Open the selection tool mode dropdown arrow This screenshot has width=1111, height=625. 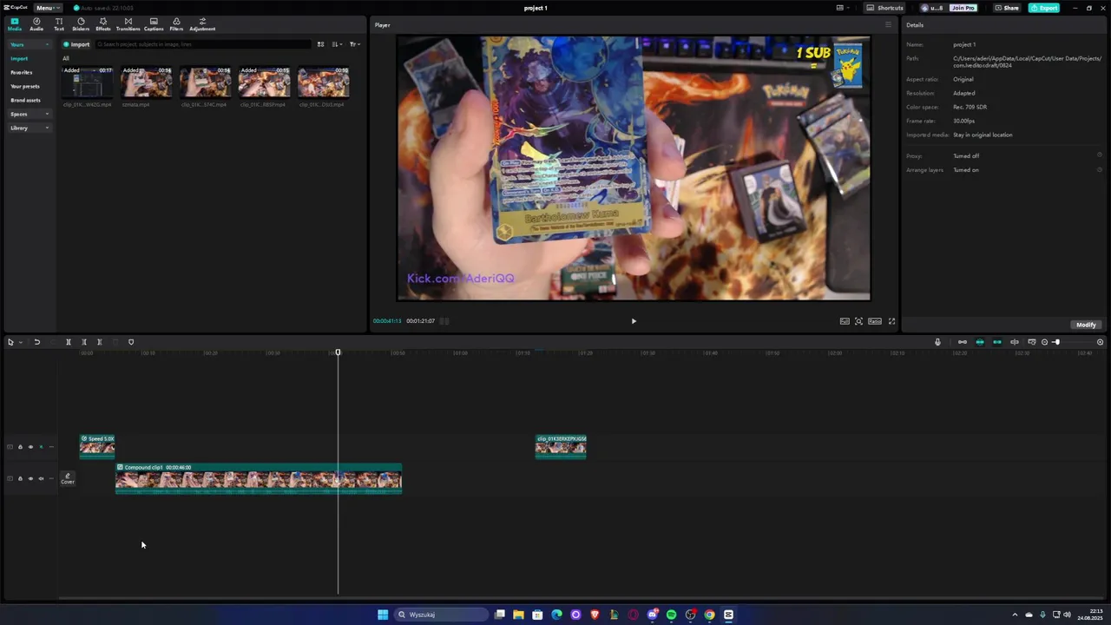click(x=20, y=342)
